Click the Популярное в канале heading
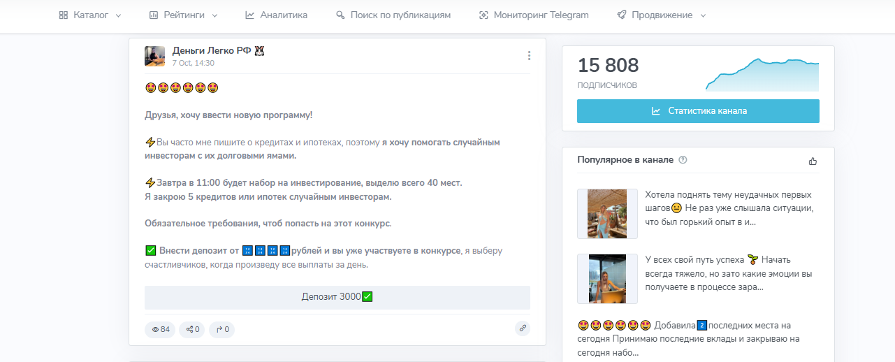The image size is (895, 362). pos(625,160)
